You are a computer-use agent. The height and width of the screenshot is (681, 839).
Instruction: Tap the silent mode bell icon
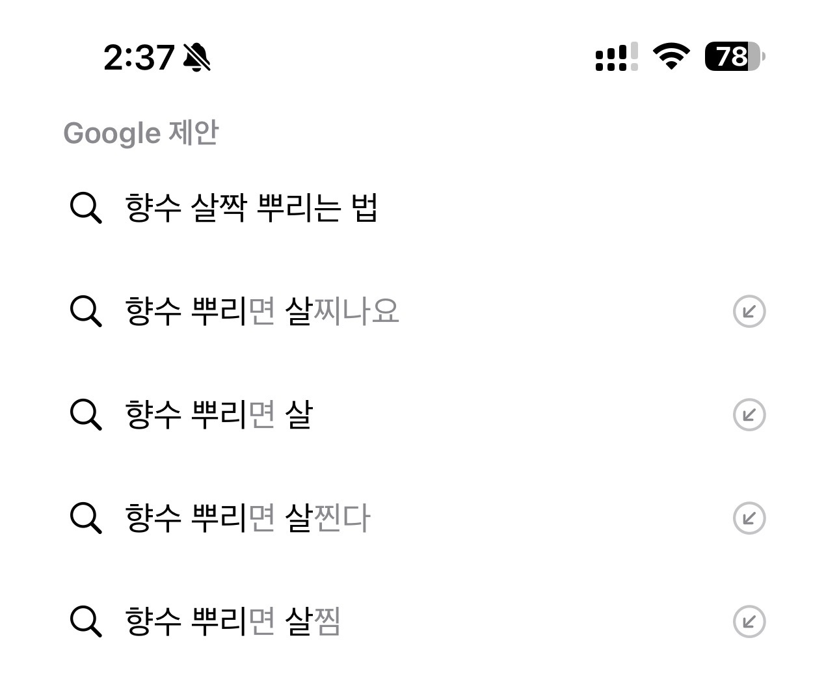(x=196, y=57)
